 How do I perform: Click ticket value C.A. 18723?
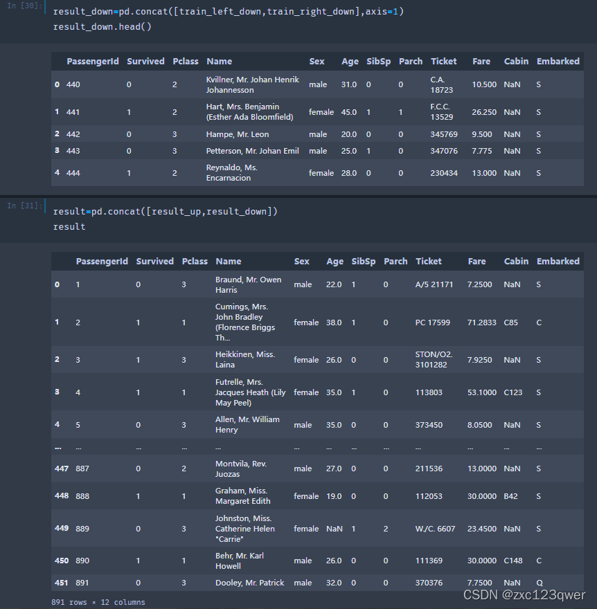(442, 84)
